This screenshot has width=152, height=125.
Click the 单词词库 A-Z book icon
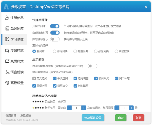(x=7, y=29)
